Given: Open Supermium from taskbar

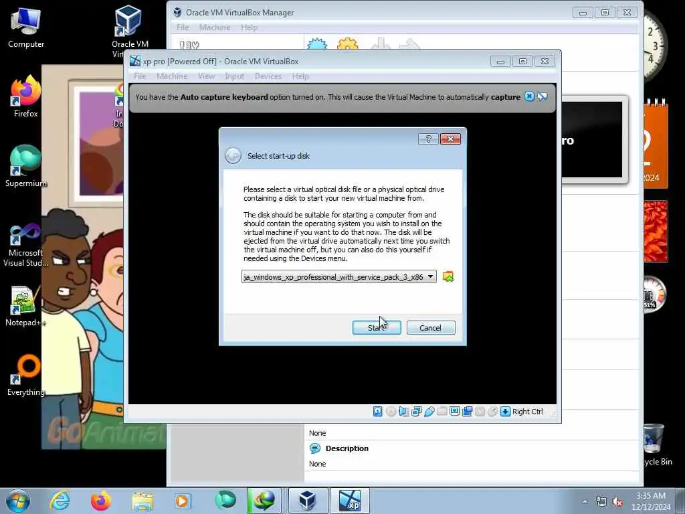Looking at the screenshot, I should pyautogui.click(x=225, y=501).
